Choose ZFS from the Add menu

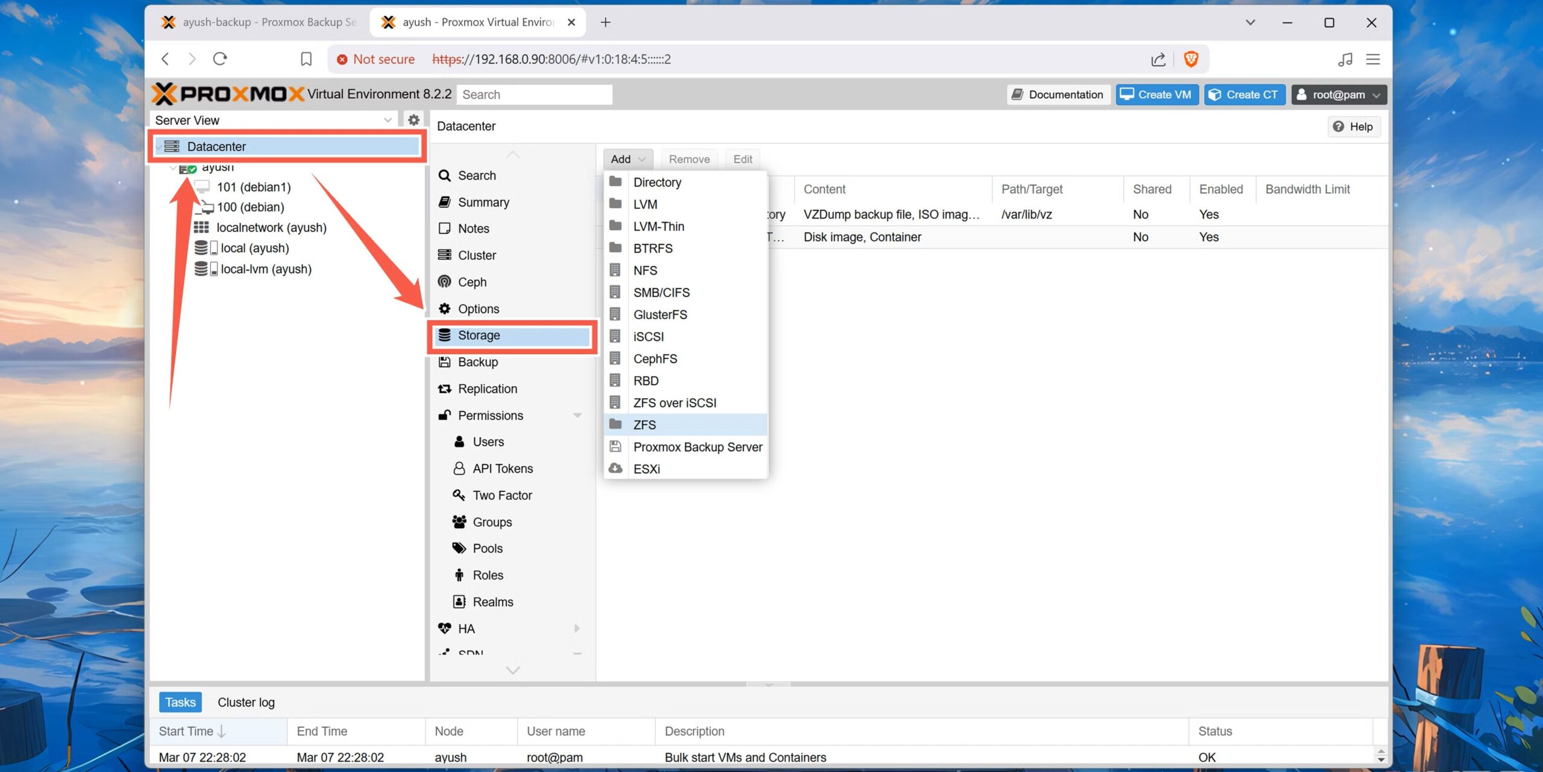tap(644, 425)
